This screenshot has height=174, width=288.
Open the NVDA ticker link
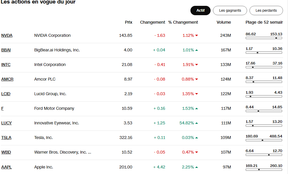click(7, 35)
